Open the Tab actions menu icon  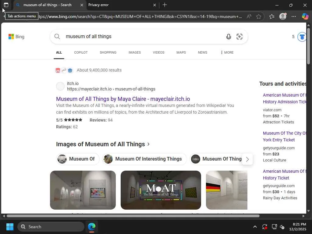(6, 5)
